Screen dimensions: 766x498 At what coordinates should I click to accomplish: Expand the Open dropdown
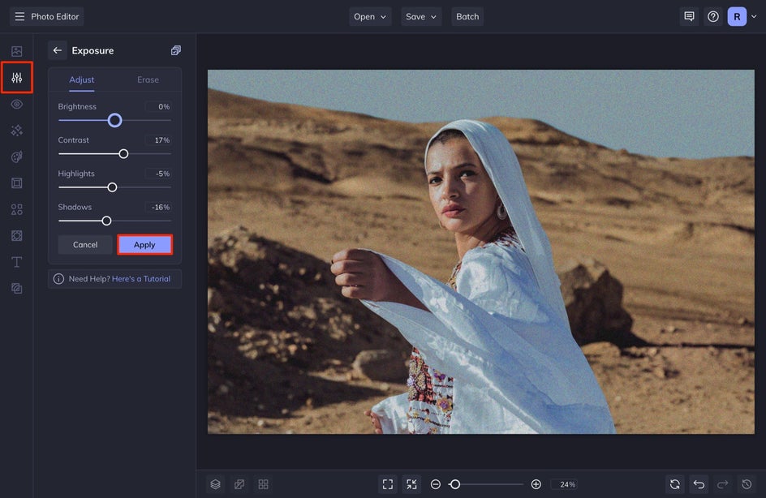[x=370, y=16]
